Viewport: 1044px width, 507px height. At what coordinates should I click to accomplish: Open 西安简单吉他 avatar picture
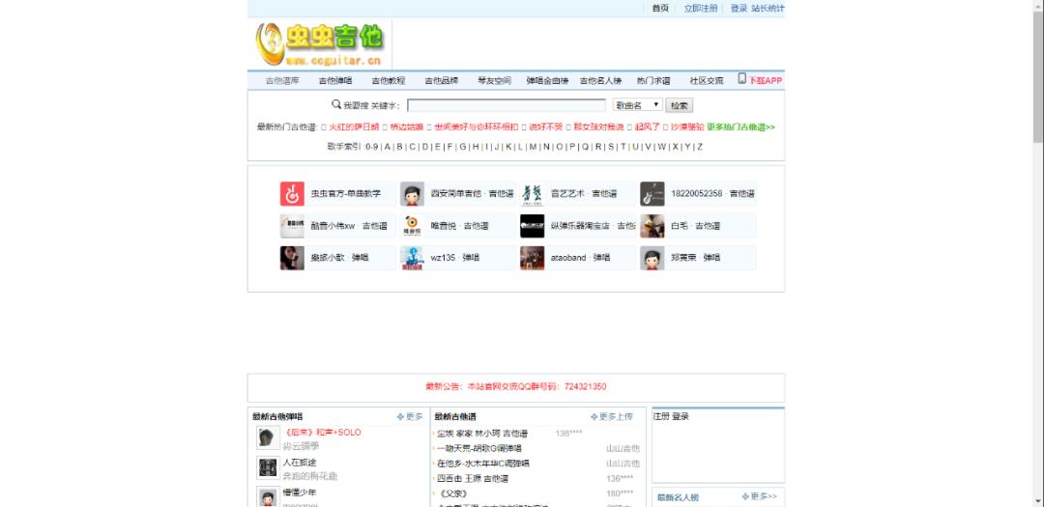pyautogui.click(x=412, y=193)
